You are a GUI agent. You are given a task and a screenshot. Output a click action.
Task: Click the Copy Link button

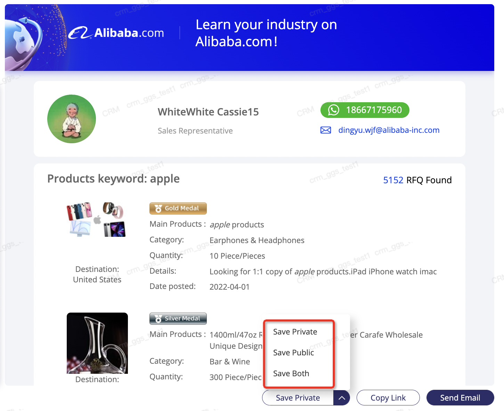[388, 398]
